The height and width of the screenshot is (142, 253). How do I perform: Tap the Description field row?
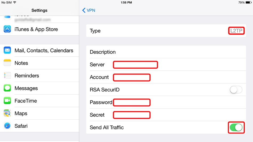[166, 52]
